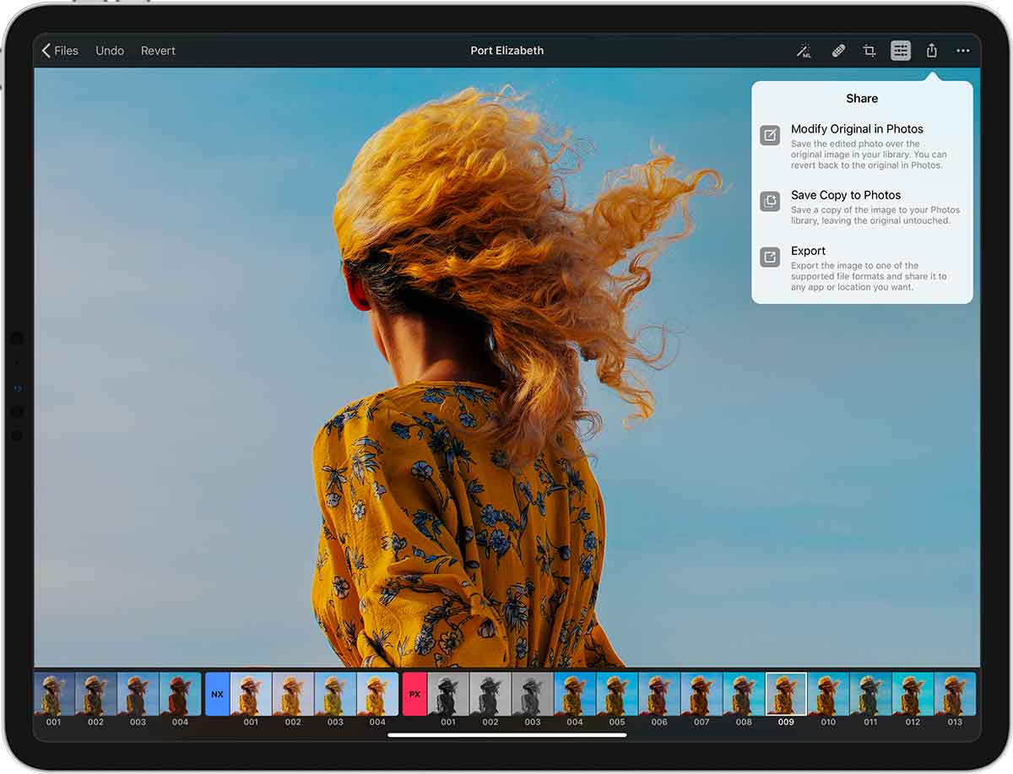Toggle the color adjustments presets button

pos(901,51)
